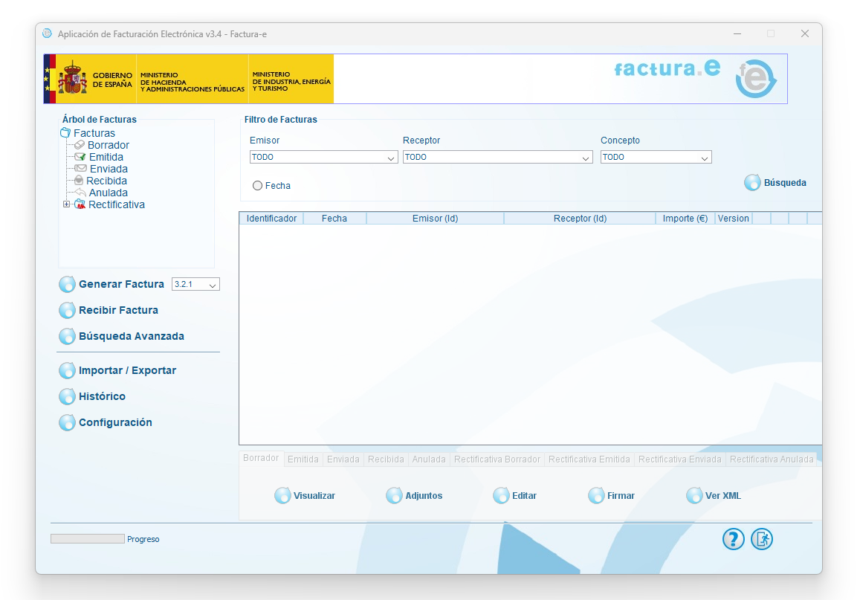This screenshot has width=860, height=600.
Task: Enable the Fecha radio button filter
Action: (x=258, y=186)
